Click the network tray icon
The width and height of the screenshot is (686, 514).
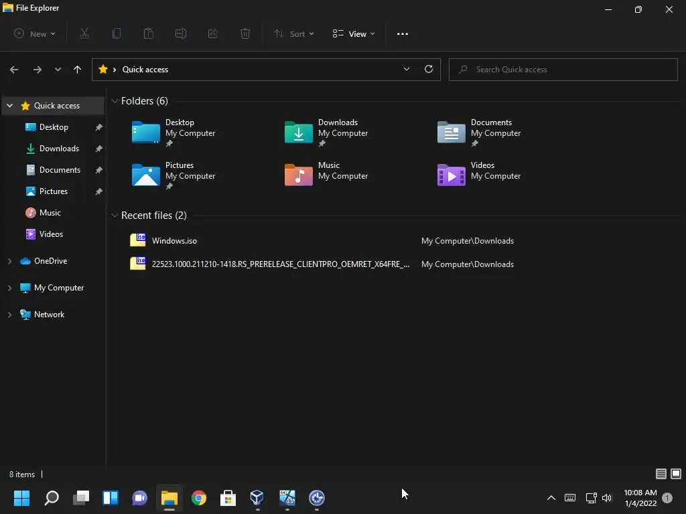591,498
